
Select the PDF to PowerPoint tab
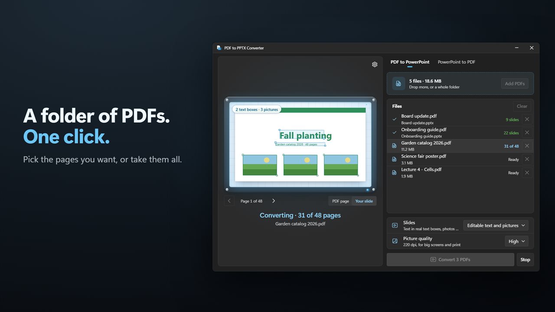point(410,62)
